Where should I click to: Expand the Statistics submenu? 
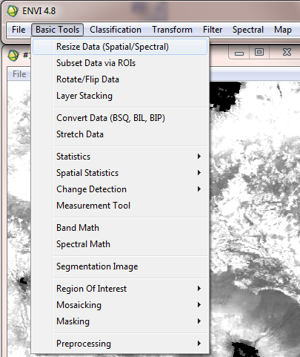(120, 157)
